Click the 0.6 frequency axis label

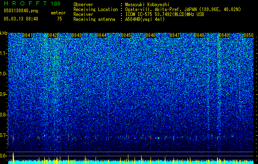coord(4,156)
